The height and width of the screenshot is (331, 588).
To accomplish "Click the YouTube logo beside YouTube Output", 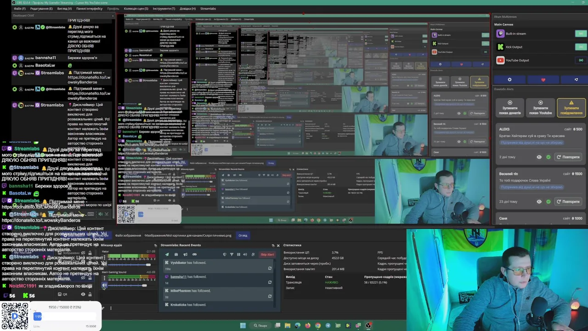I will coord(500,60).
